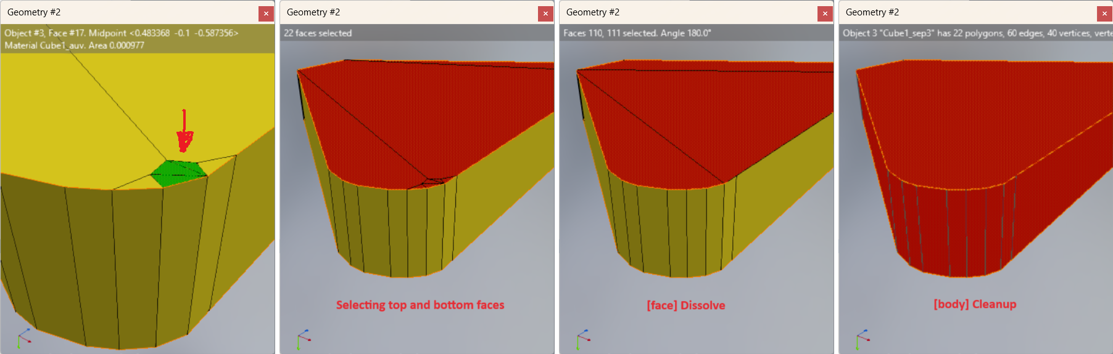Click the axis gizmo in the "Cube1_sep3" window
Image resolution: width=1113 pixels, height=354 pixels.
863,338
